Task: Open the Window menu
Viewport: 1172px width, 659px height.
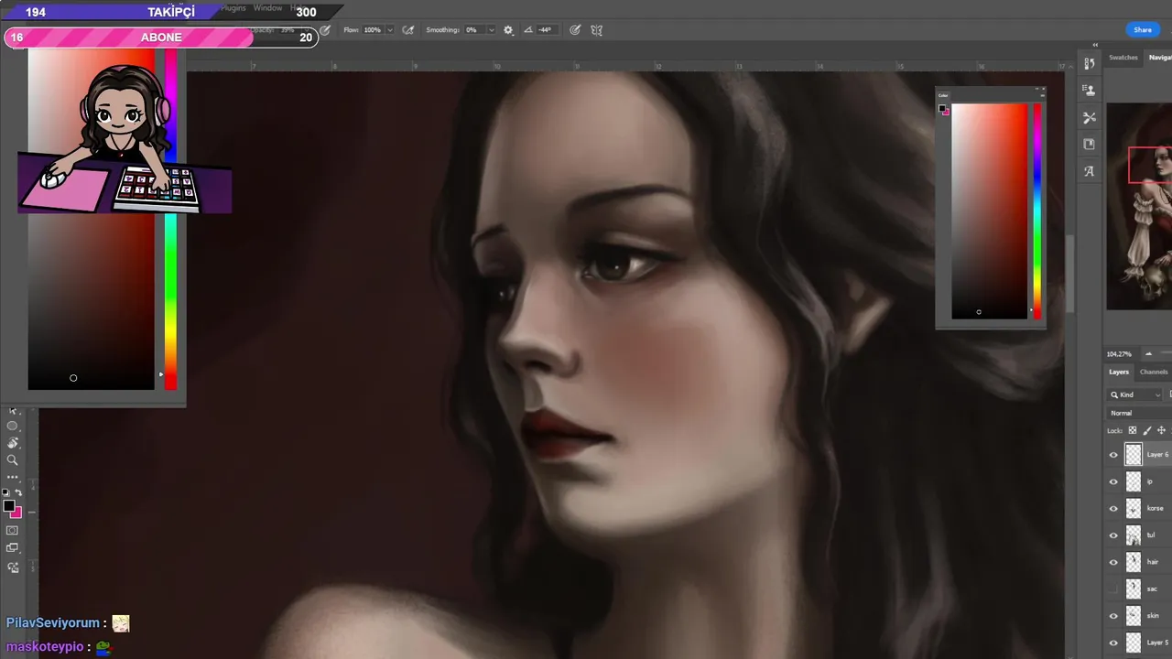Action: 267,8
